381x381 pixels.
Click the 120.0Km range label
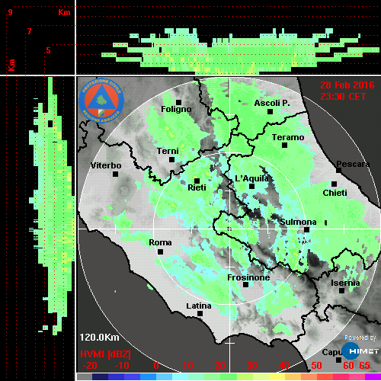point(99,338)
